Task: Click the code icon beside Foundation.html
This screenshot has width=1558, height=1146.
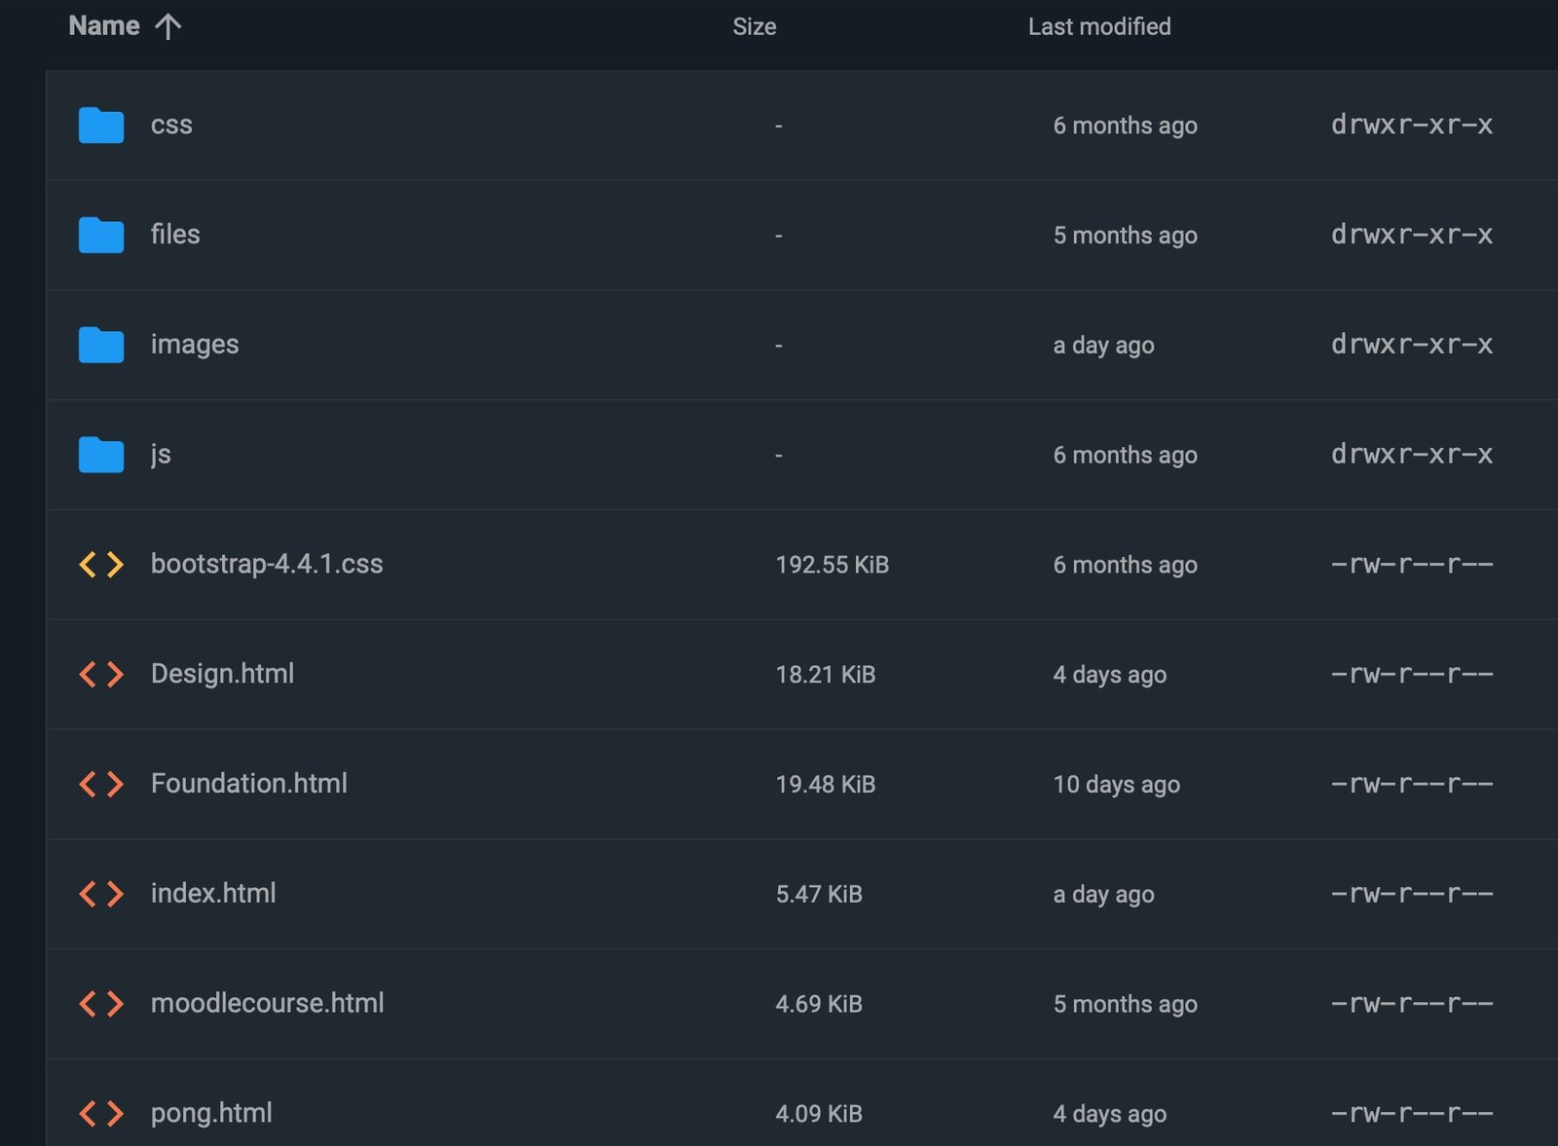Action: (x=100, y=784)
